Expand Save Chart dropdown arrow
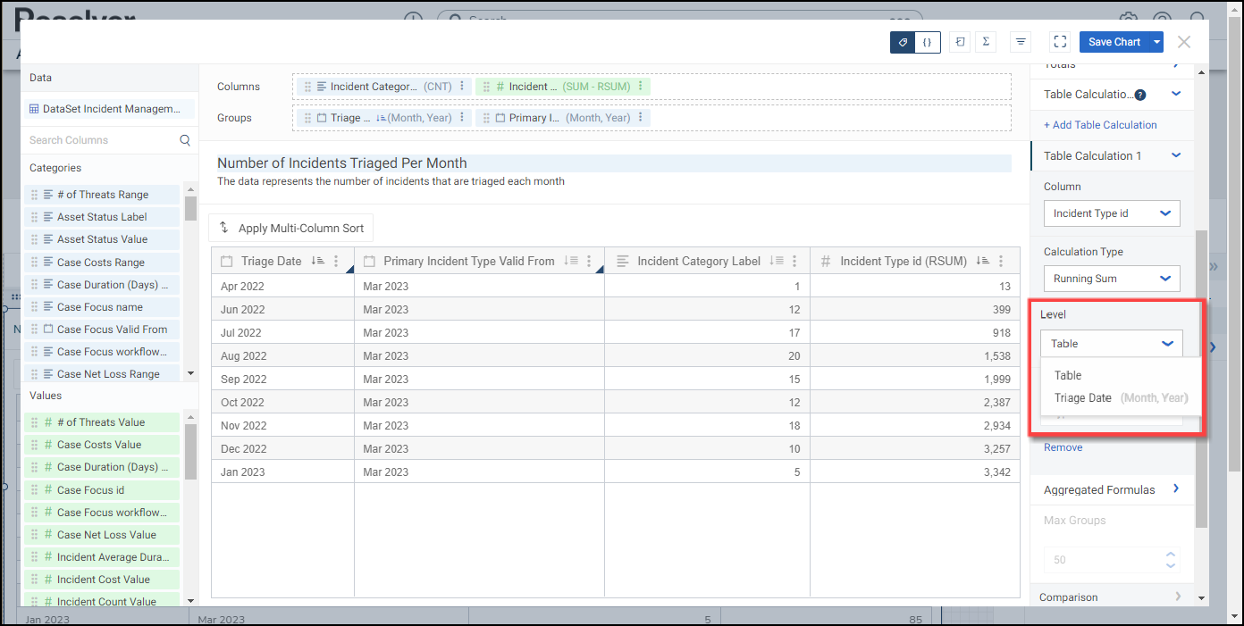Viewport: 1244px width, 626px height. pos(1157,42)
